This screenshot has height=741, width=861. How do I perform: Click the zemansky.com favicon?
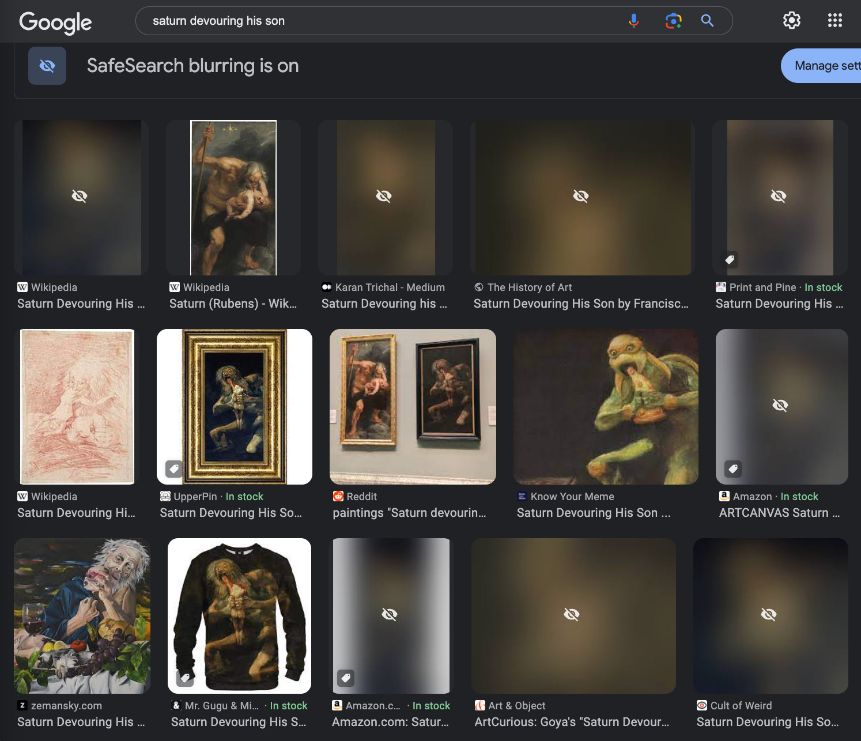point(22,705)
